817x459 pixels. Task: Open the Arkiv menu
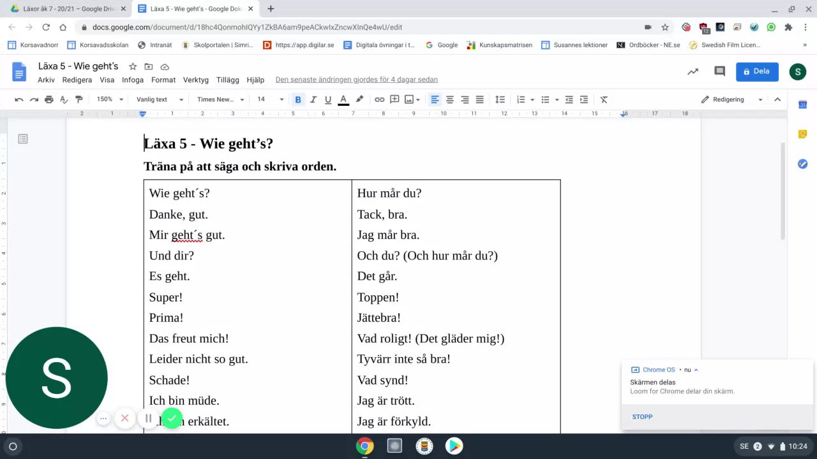coord(46,80)
